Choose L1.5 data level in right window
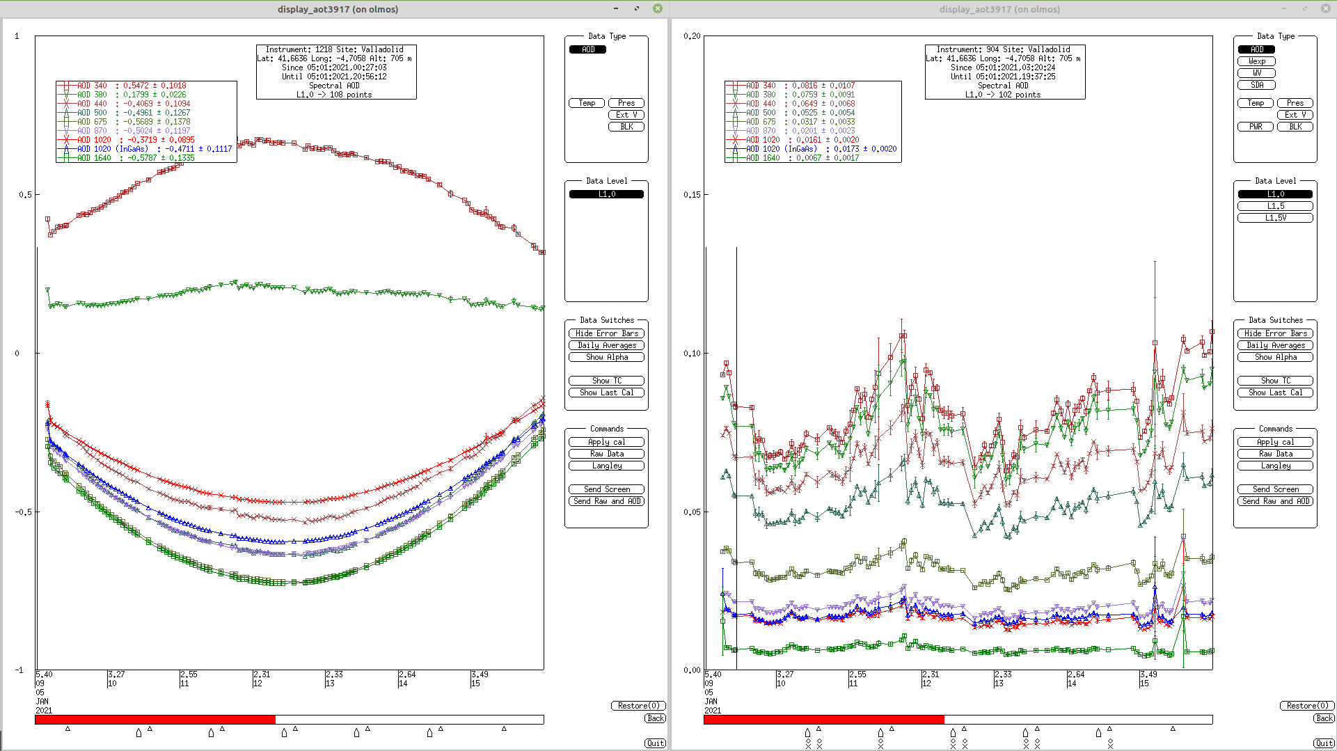The height and width of the screenshot is (751, 1337). point(1275,206)
